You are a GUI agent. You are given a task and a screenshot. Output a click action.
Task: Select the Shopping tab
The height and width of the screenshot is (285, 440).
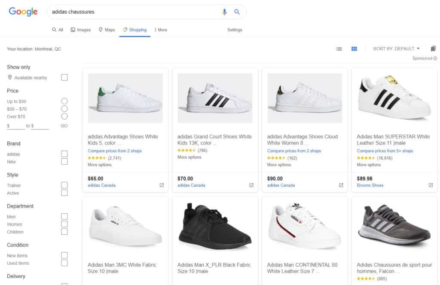(134, 30)
